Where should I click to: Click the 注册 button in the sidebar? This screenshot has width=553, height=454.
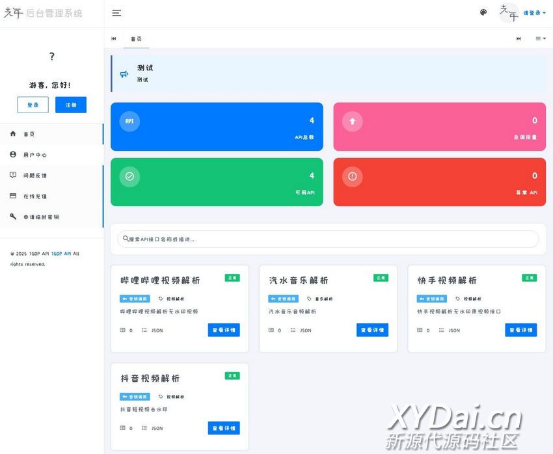point(71,105)
